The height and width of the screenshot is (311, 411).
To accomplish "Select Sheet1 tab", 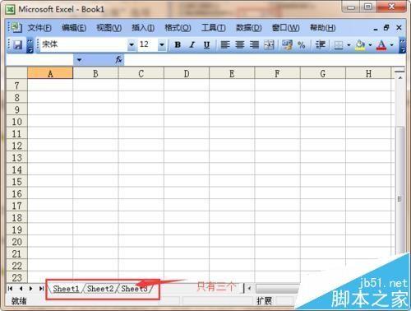I will coord(66,289).
